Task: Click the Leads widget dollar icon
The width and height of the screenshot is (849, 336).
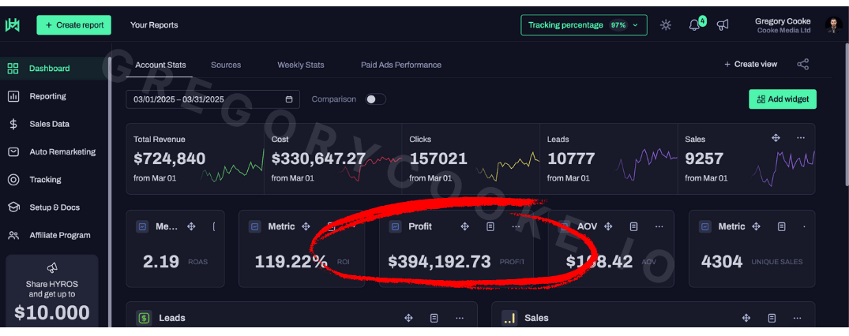Action: (x=144, y=318)
